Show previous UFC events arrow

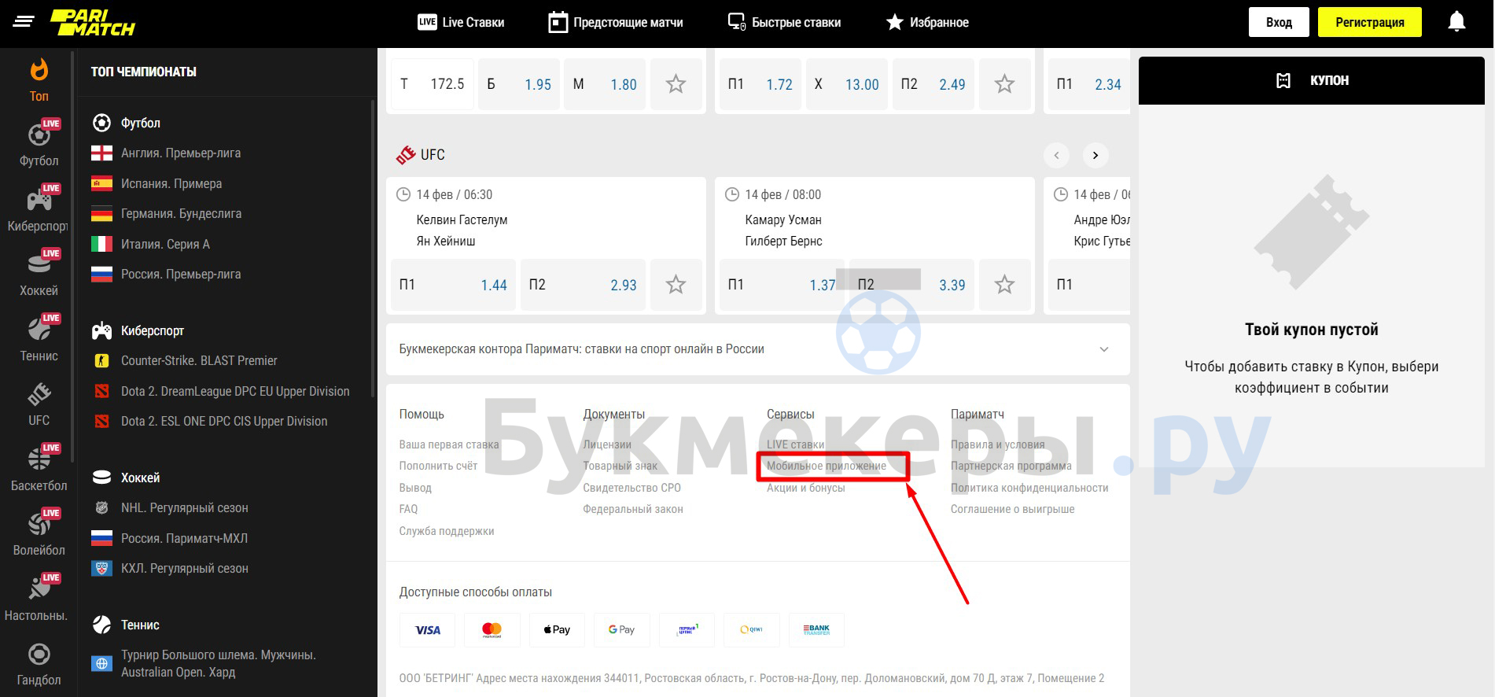pyautogui.click(x=1056, y=155)
